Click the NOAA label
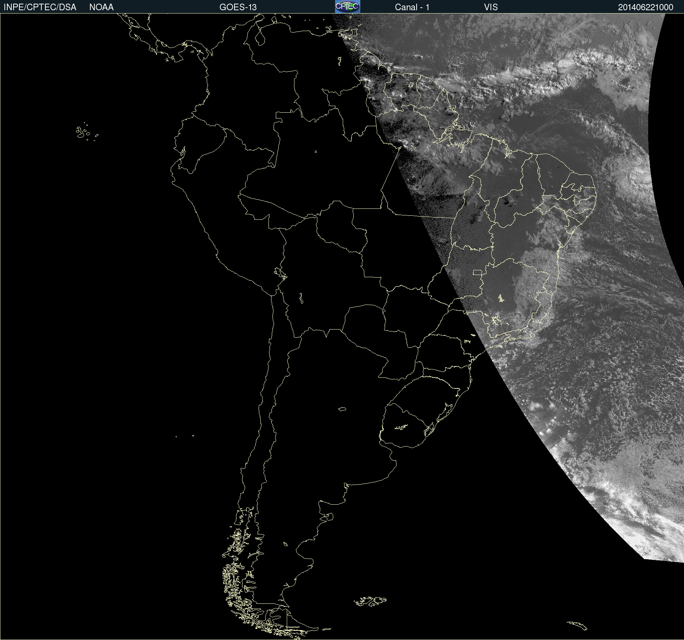 click(101, 7)
